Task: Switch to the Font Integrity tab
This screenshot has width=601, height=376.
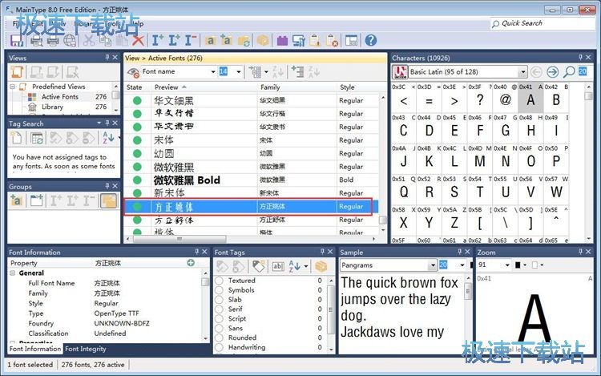Action: (x=85, y=350)
